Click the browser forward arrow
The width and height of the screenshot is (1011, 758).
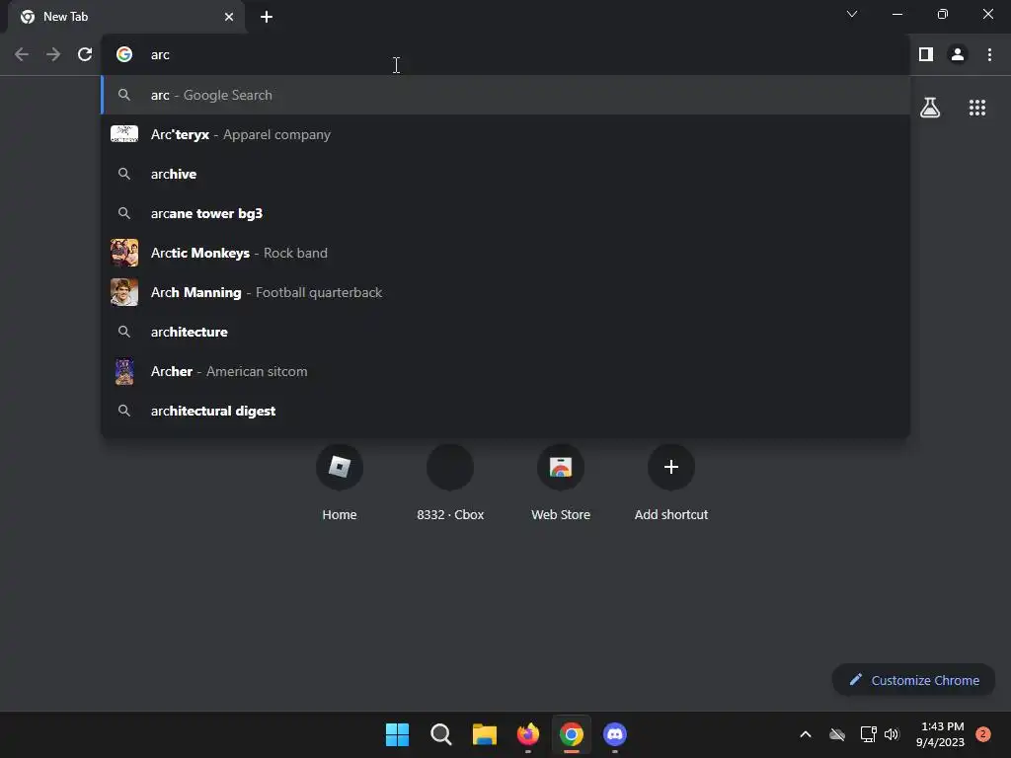point(53,55)
